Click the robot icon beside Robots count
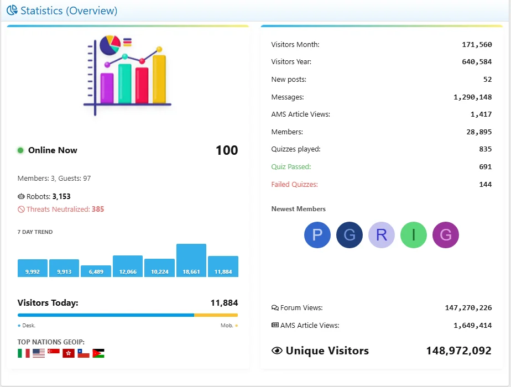The width and height of the screenshot is (511, 387). pos(21,196)
